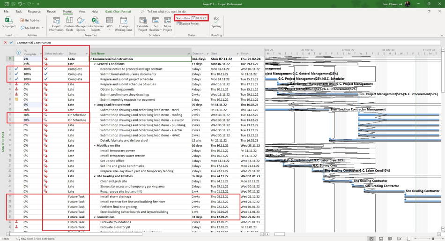This screenshot has width=445, height=241.
Task: Switch to Gantt Chart view in status bar
Action: tap(371, 239)
